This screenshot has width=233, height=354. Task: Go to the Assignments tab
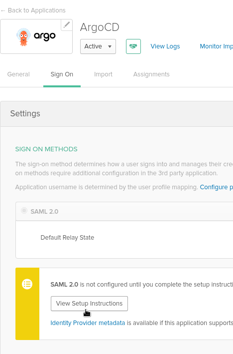151,74
